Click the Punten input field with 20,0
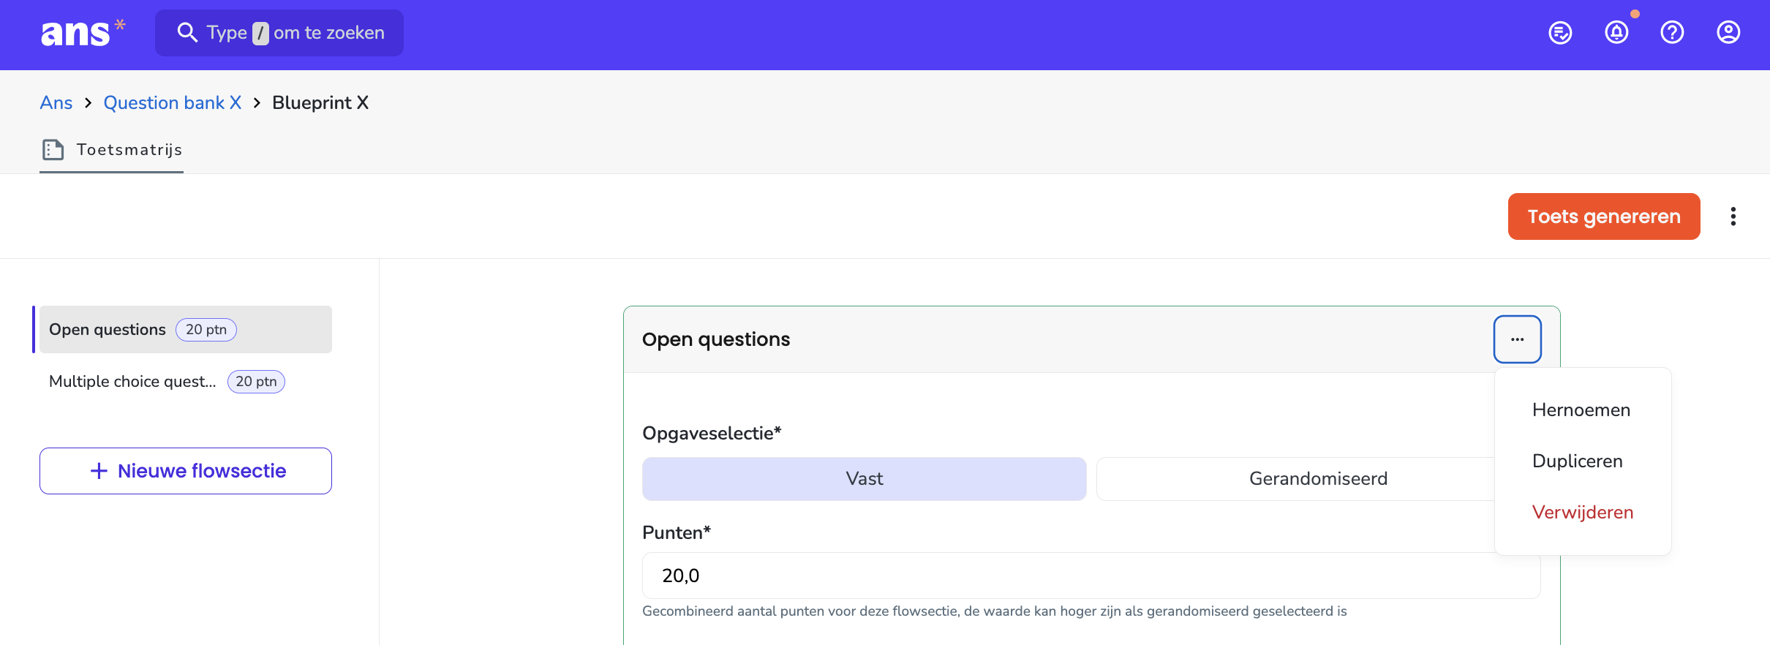This screenshot has height=645, width=1770. (1091, 576)
